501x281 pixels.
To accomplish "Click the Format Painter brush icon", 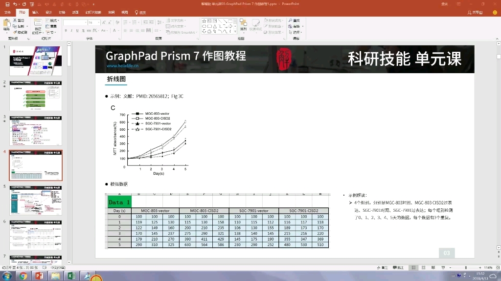I will (15, 32).
